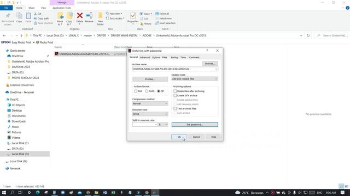This screenshot has height=196, width=350.
Task: Click the Rename icon
Action: click(89, 16)
